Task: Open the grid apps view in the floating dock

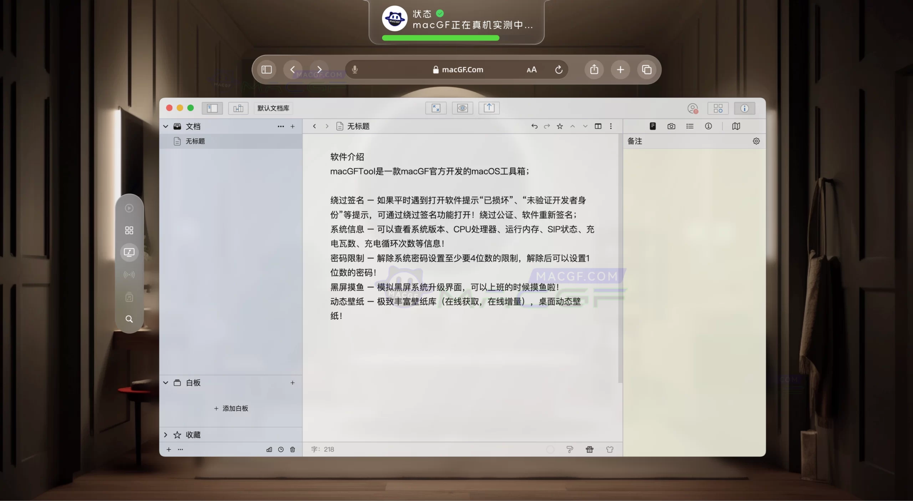Action: (129, 230)
